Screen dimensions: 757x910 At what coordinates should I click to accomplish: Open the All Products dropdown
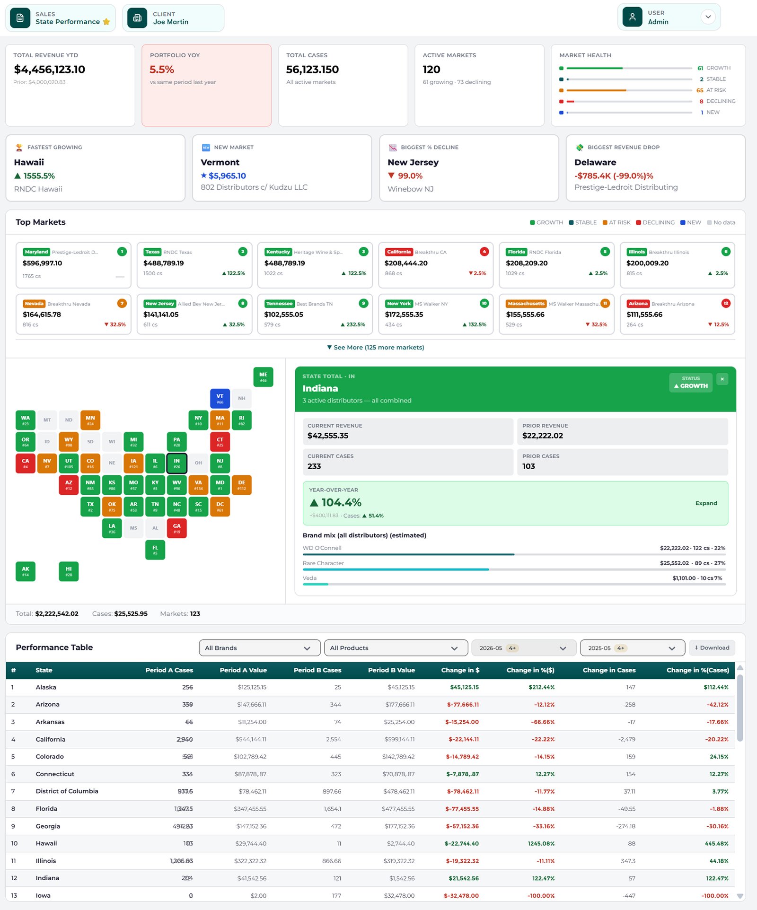[396, 648]
